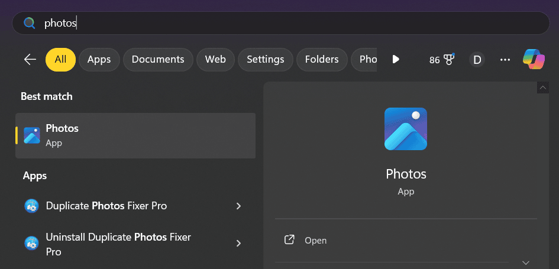This screenshot has height=269, width=559.
Task: Launch the Copilot icon
Action: click(534, 60)
